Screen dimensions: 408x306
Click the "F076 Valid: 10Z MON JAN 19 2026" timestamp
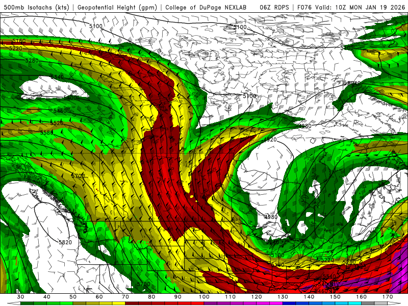click(351, 8)
